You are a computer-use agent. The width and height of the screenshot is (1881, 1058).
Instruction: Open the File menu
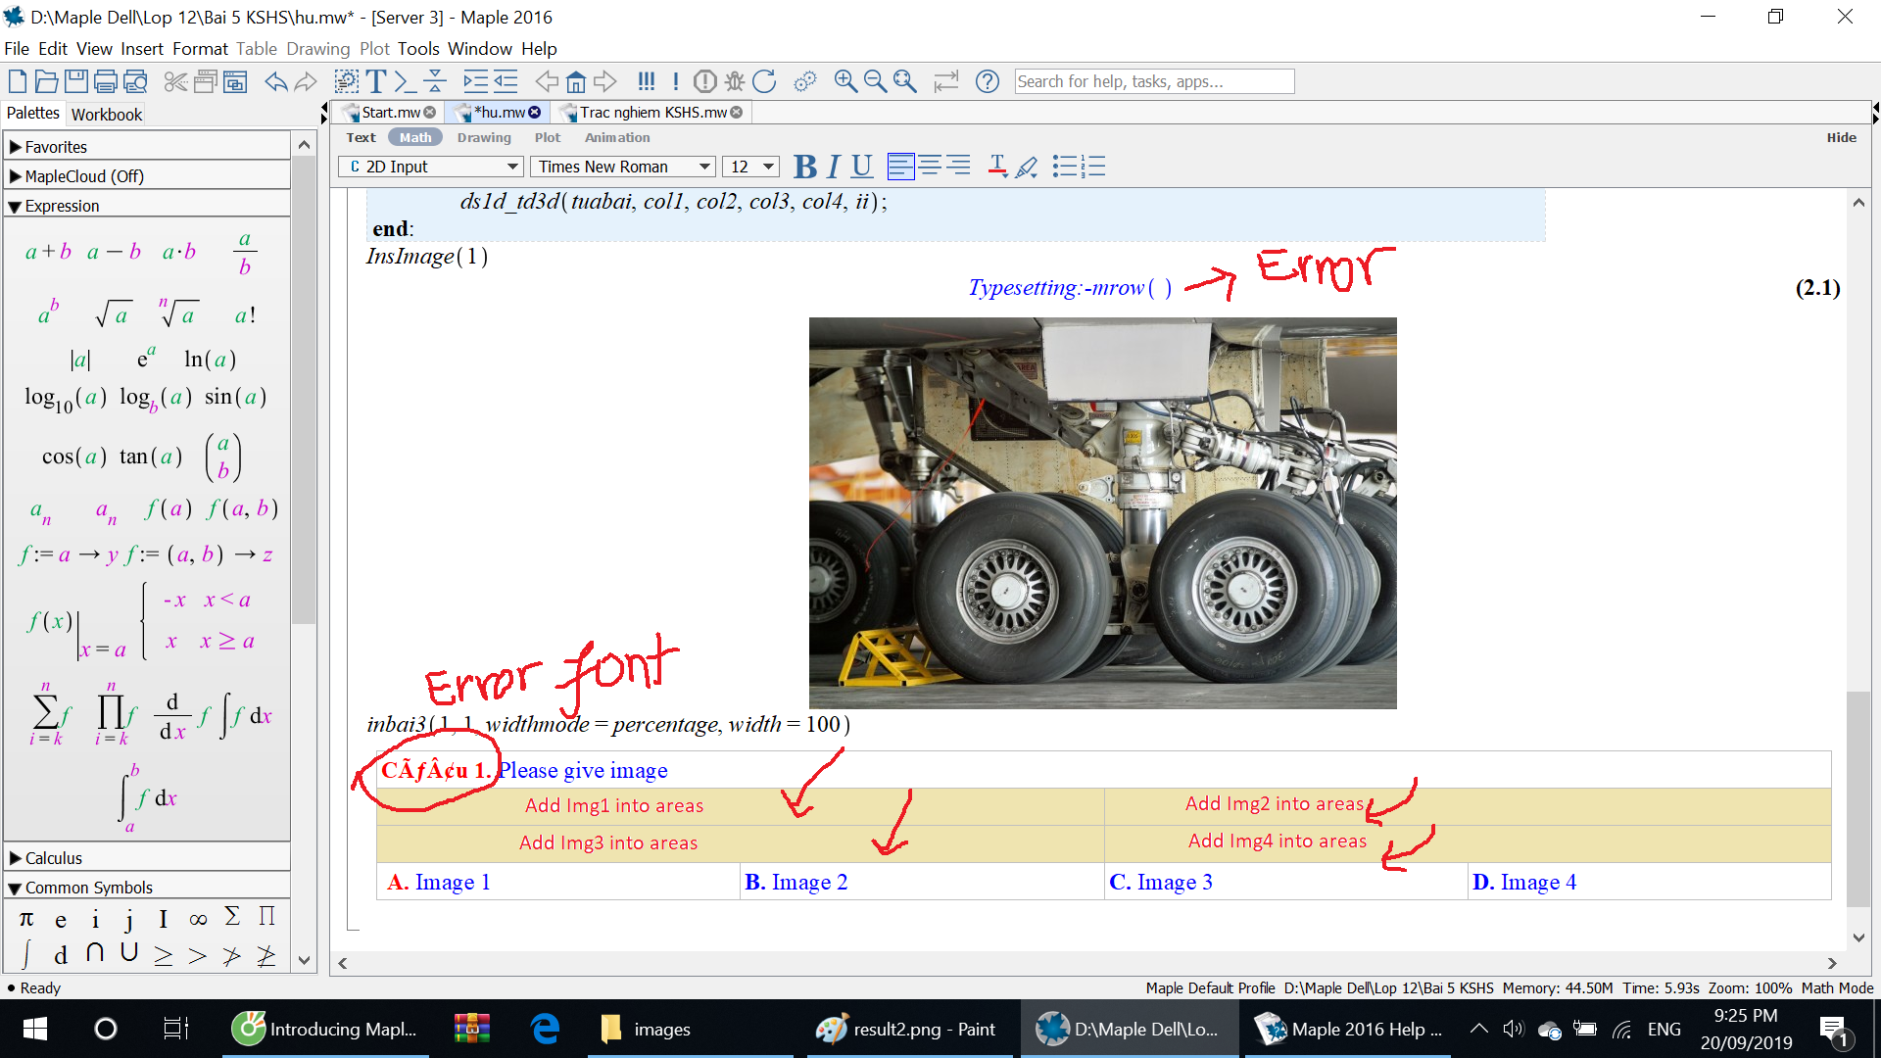tap(17, 48)
